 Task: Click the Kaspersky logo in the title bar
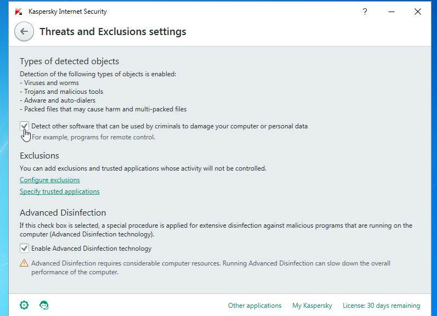(x=18, y=12)
